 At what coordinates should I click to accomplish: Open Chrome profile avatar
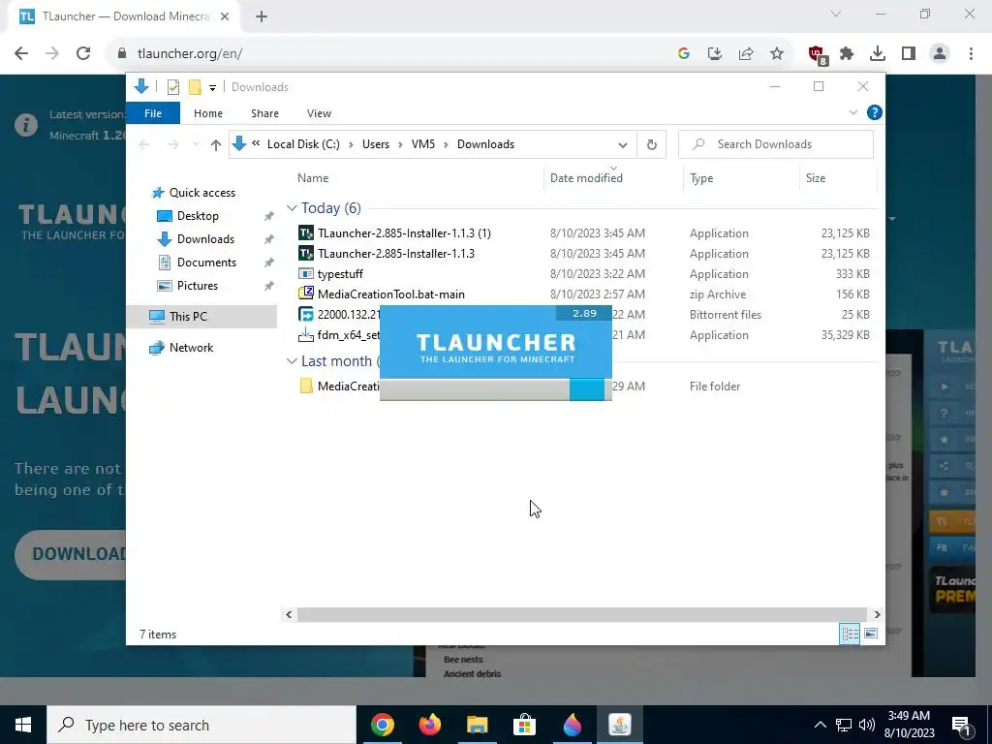pyautogui.click(x=940, y=54)
